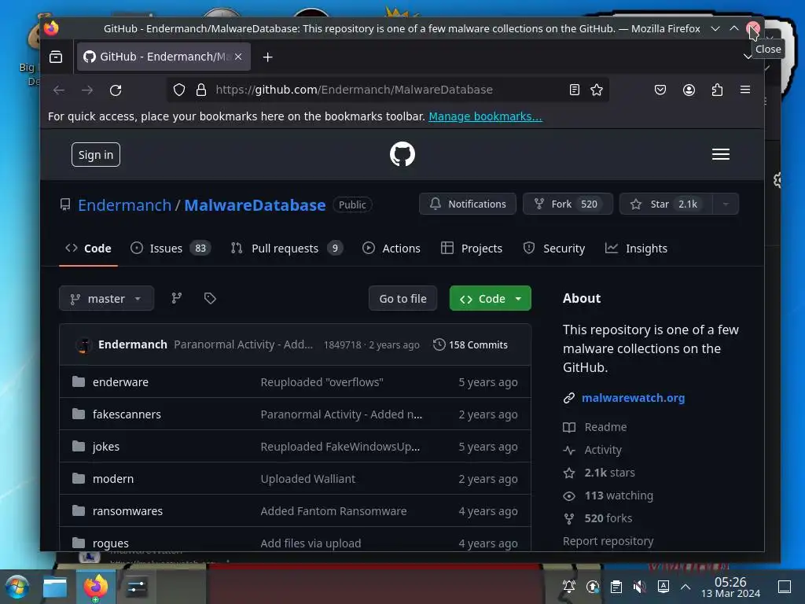Show site security lock information
Image resolution: width=805 pixels, height=604 pixels.
(201, 90)
